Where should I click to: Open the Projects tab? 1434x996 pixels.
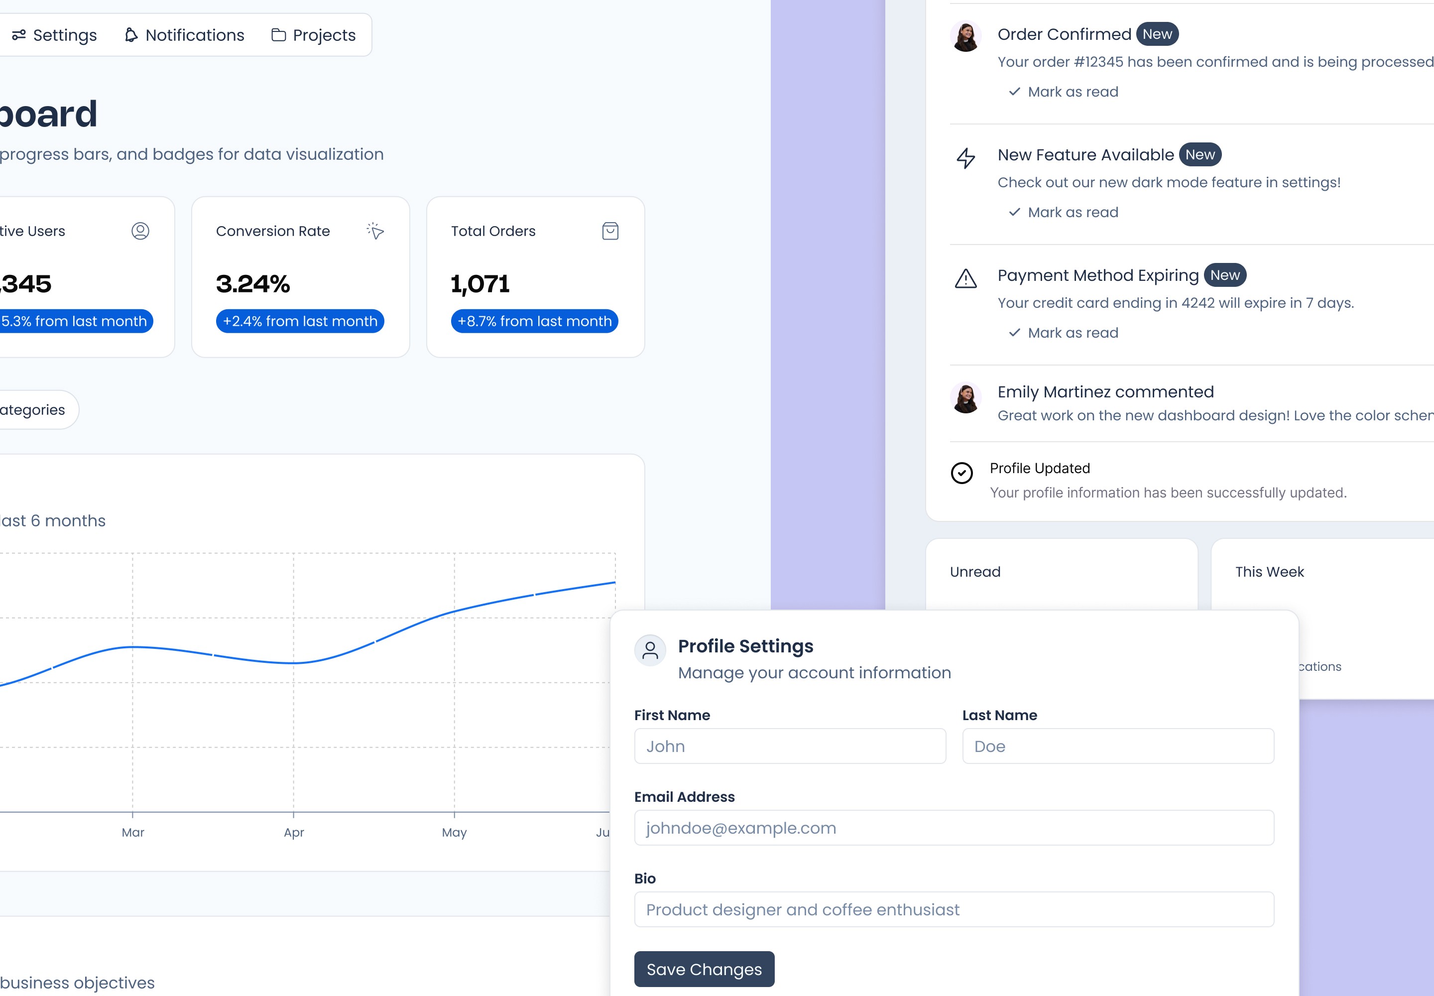[314, 35]
